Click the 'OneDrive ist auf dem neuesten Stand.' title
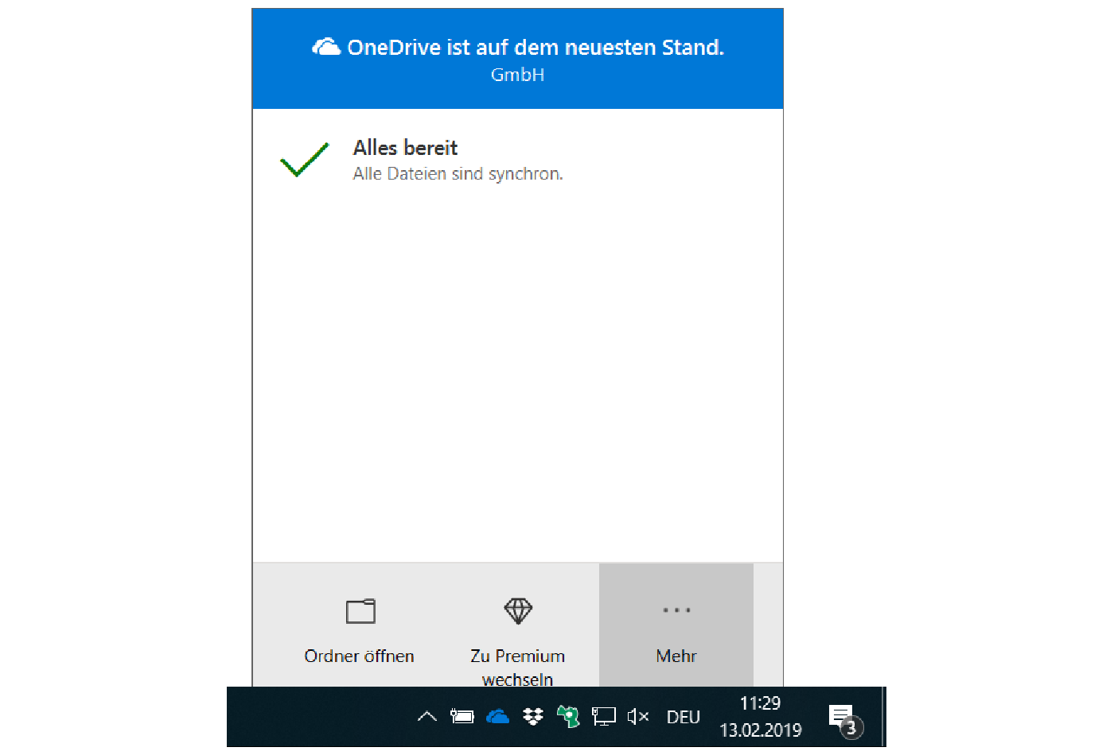The image size is (1114, 755). pos(536,48)
